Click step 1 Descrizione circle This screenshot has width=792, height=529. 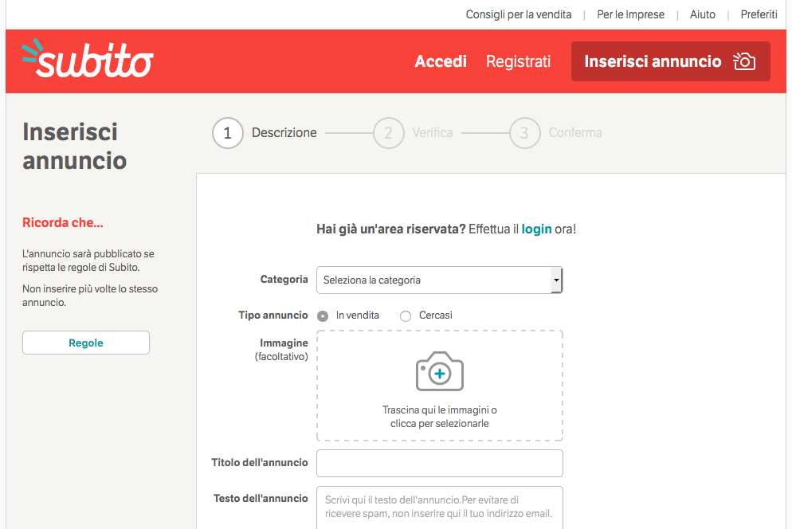(x=228, y=133)
